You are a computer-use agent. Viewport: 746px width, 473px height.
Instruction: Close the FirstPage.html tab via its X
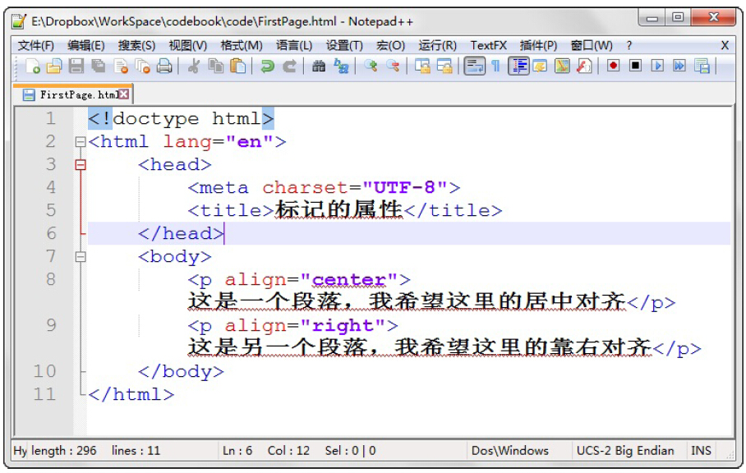coord(124,94)
